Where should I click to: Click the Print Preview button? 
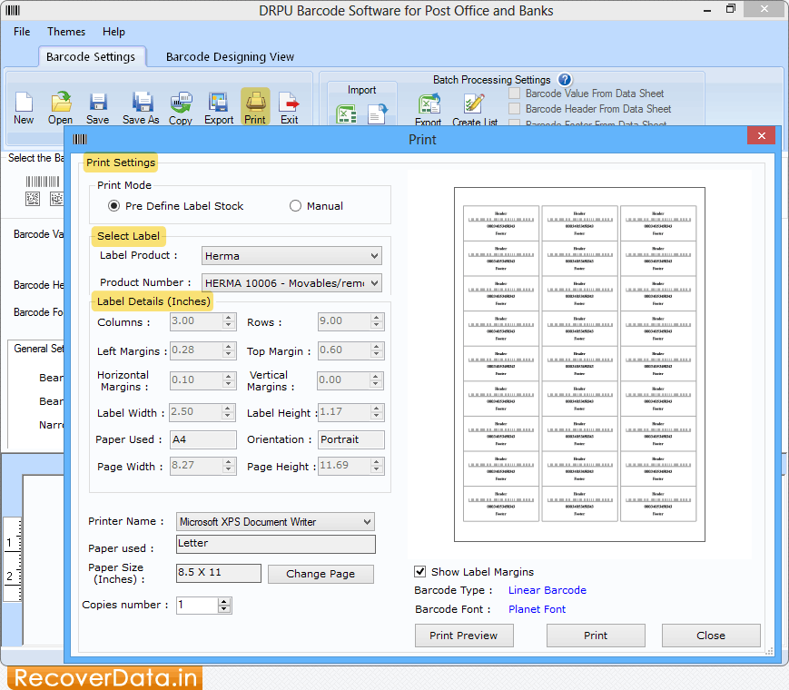[463, 636]
